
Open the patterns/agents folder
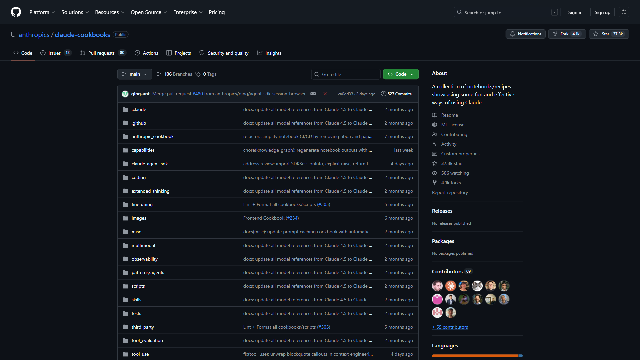tap(148, 272)
